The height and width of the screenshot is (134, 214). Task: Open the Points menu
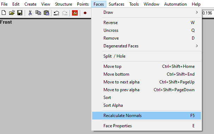tap(83, 4)
